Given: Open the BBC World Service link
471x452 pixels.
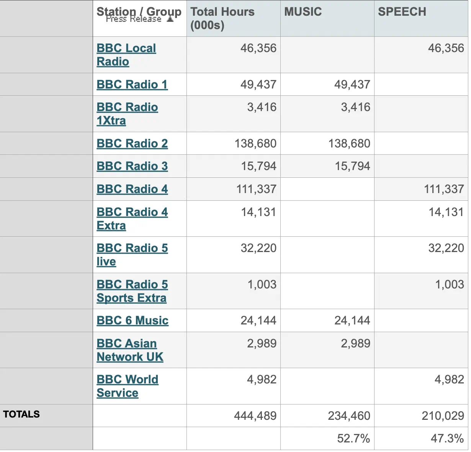Looking at the screenshot, I should coord(128,386).
